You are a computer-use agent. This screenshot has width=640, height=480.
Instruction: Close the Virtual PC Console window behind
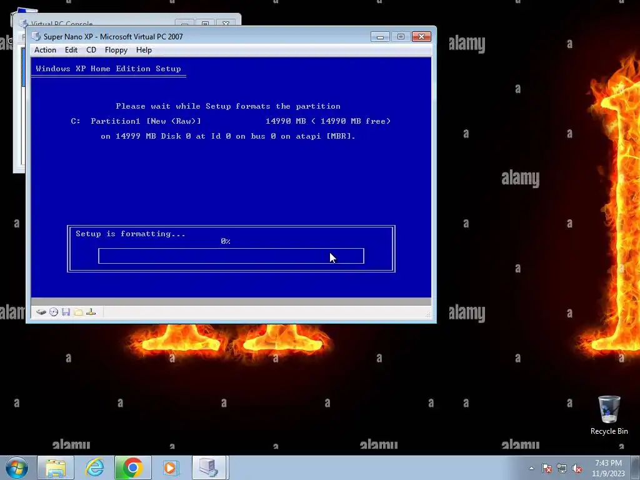pyautogui.click(x=226, y=23)
